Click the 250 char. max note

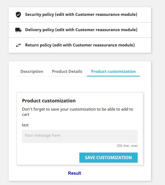127,146
